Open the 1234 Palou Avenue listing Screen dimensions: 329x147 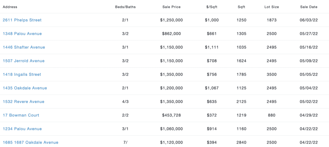point(22,129)
